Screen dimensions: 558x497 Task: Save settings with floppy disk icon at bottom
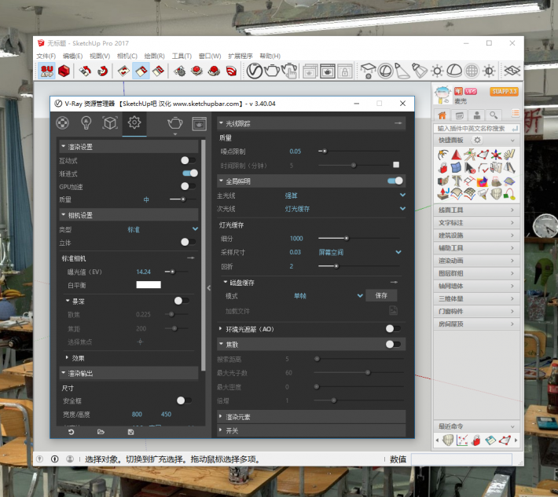coord(130,432)
